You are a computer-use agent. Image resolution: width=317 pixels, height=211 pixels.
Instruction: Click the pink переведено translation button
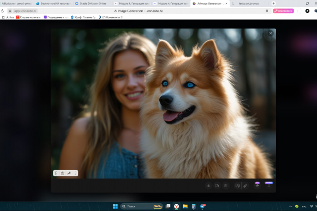point(283,11)
